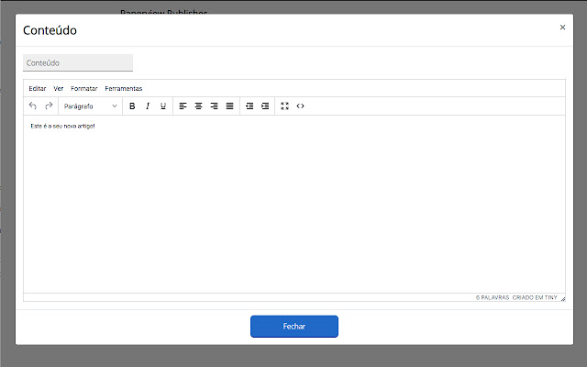
Task: Click the Fechar button
Action: (x=294, y=327)
